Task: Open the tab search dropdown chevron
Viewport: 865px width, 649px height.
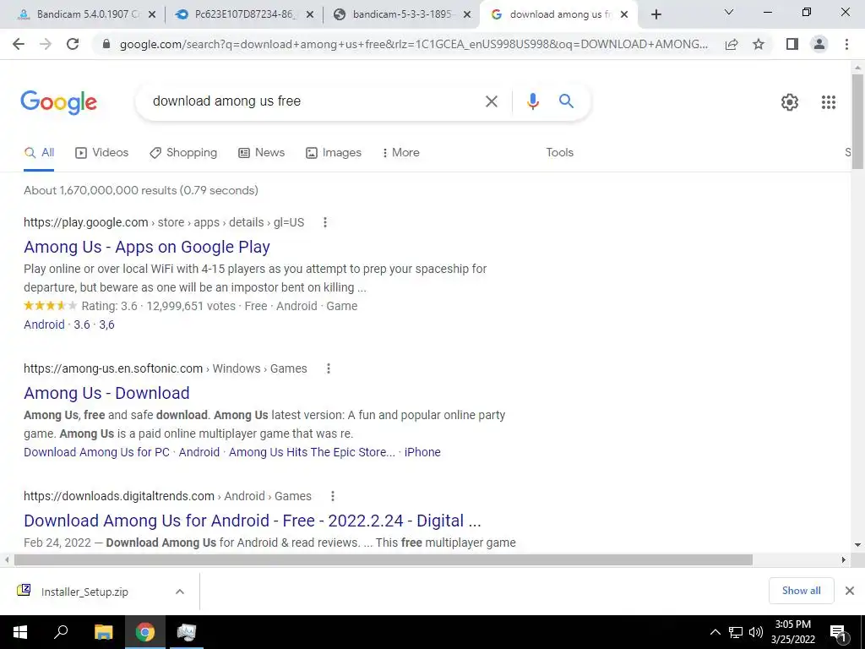Action: pos(729,12)
